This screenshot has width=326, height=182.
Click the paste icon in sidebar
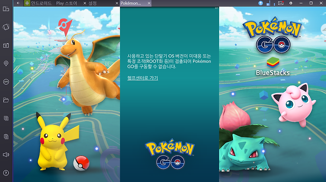[x=6, y=136]
